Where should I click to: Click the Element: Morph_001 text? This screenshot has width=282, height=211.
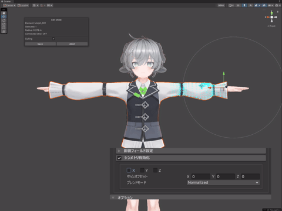[35, 23]
